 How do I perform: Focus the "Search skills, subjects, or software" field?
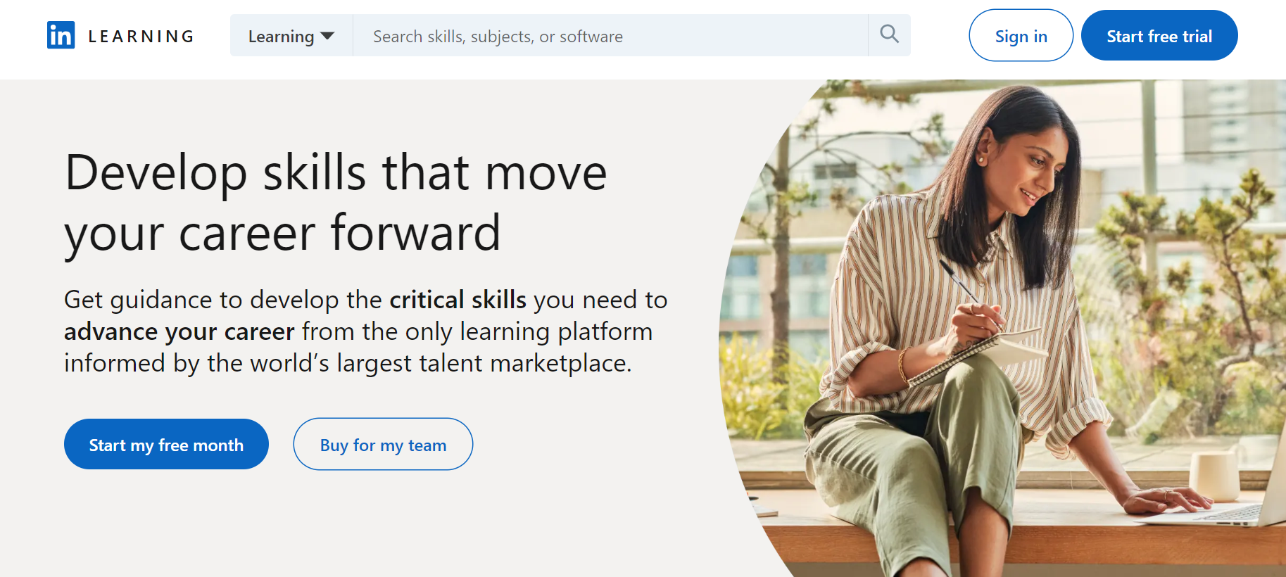coord(610,36)
